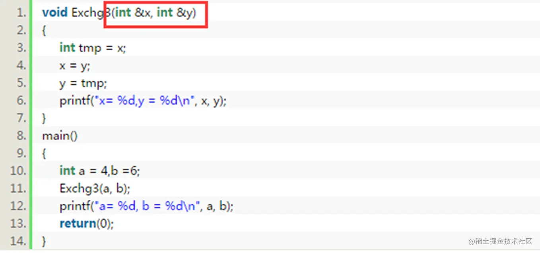Image resolution: width=540 pixels, height=253 pixels.
Task: Click the line 1 function signature 'void Exchg3'
Action: coord(77,13)
